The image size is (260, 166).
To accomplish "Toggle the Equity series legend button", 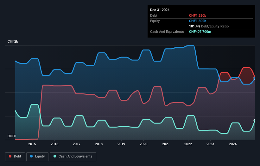I will (37, 157).
